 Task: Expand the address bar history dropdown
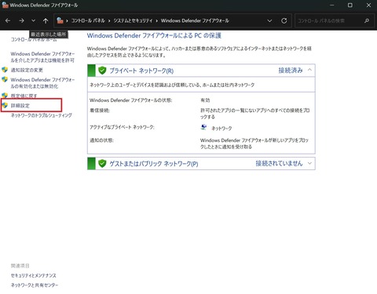point(269,20)
